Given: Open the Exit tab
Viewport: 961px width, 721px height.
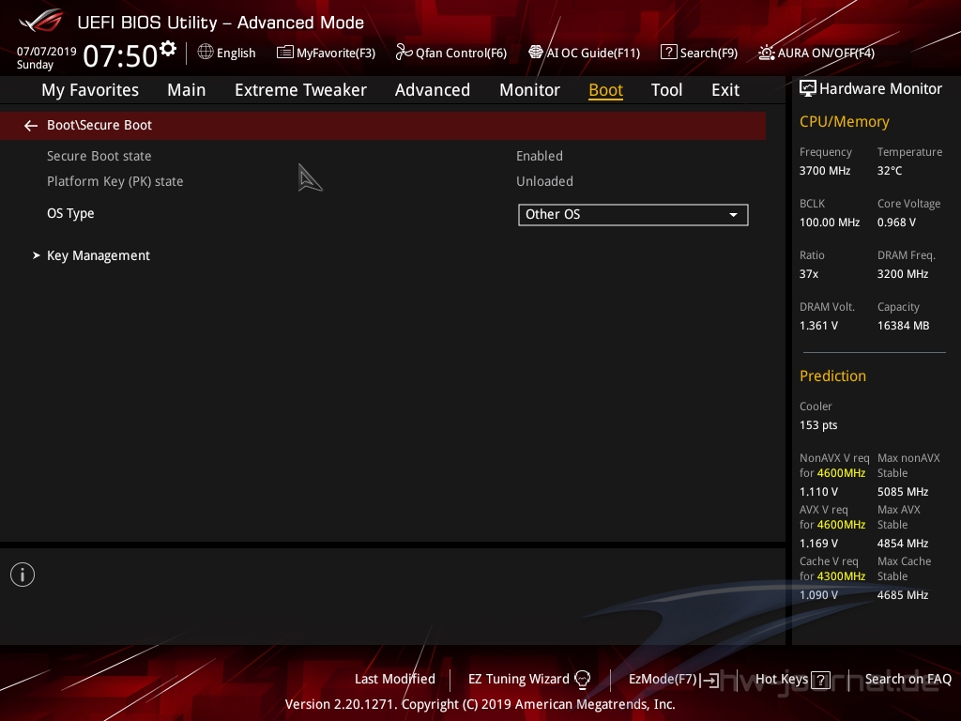Looking at the screenshot, I should click(x=725, y=90).
